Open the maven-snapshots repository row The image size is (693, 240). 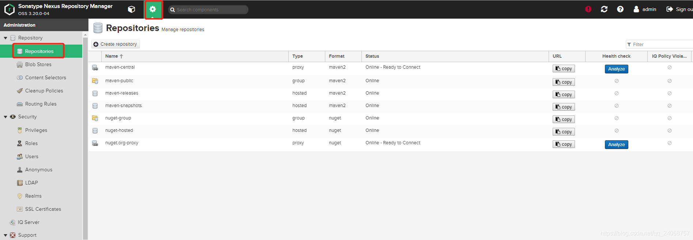[390, 107]
